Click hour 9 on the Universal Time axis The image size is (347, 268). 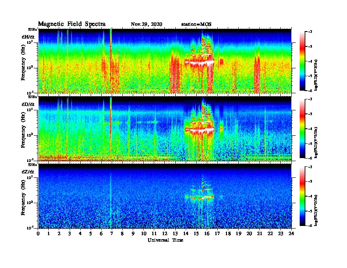pos(133,234)
